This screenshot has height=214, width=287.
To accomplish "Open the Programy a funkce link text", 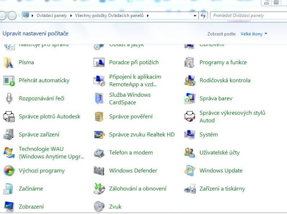I will pyautogui.click(x=223, y=62).
